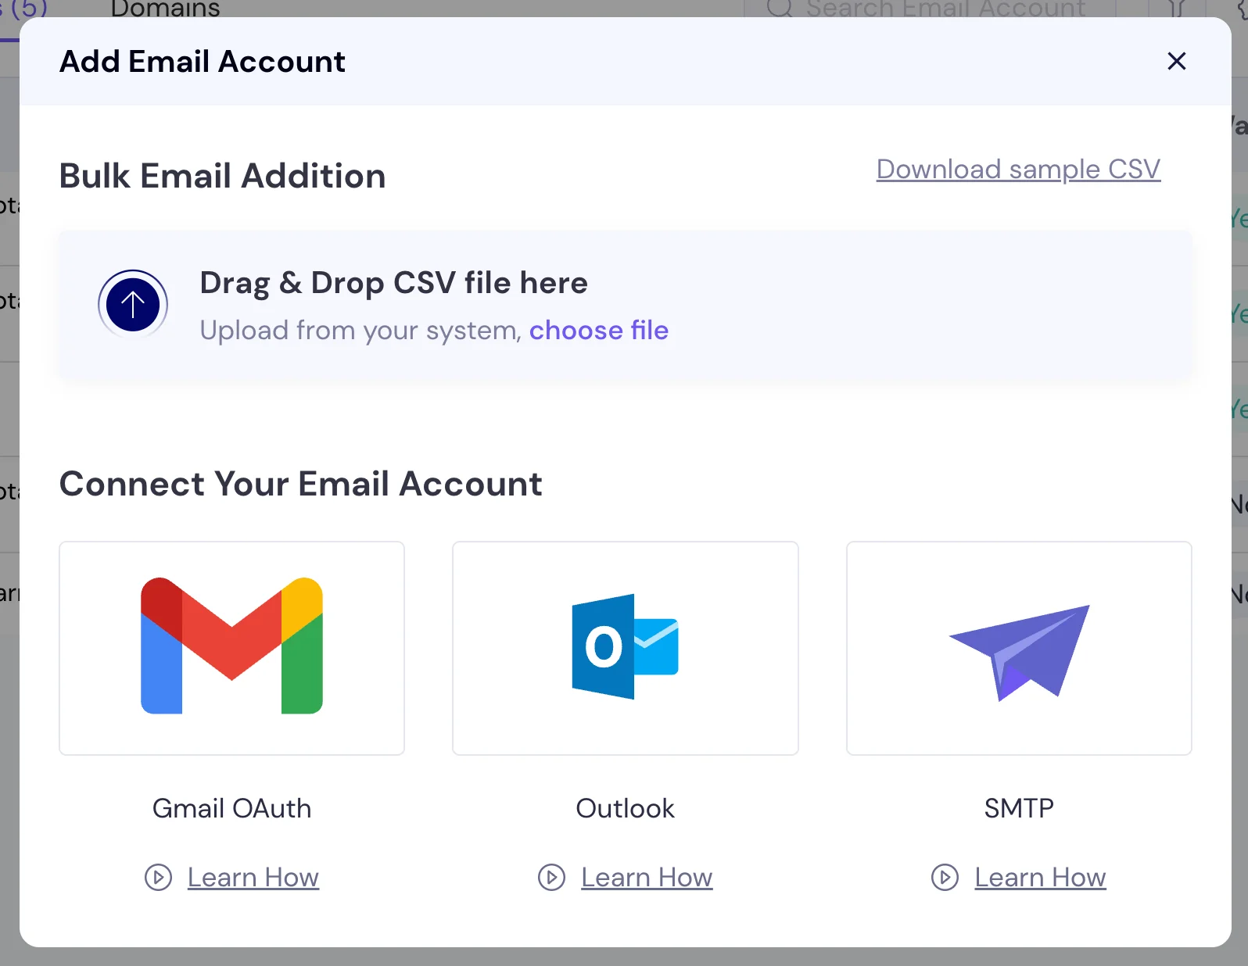Close the Add Email Account dialog
Viewport: 1248px width, 966px height.
click(1176, 61)
